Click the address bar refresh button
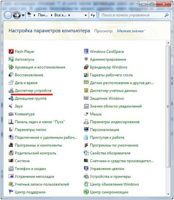Viewport: 174px width, 200px height. 93,15
